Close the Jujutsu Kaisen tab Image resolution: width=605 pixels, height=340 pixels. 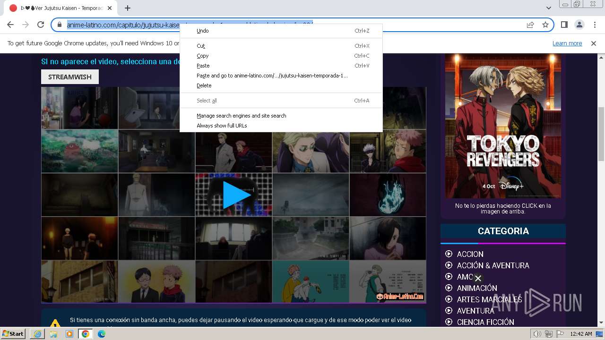(x=110, y=8)
